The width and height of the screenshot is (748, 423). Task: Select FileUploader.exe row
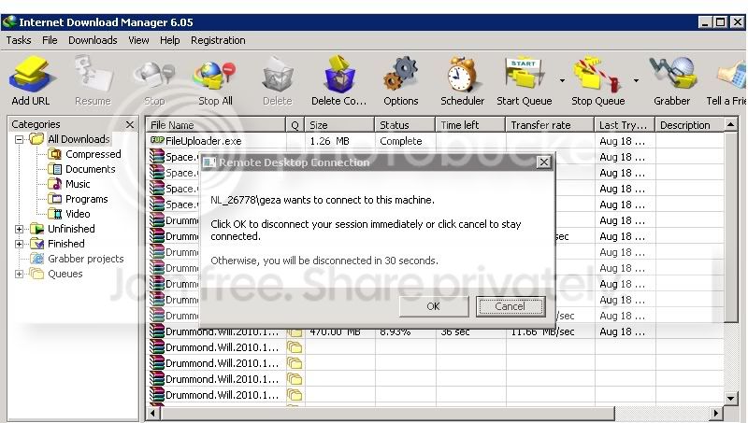(x=434, y=141)
